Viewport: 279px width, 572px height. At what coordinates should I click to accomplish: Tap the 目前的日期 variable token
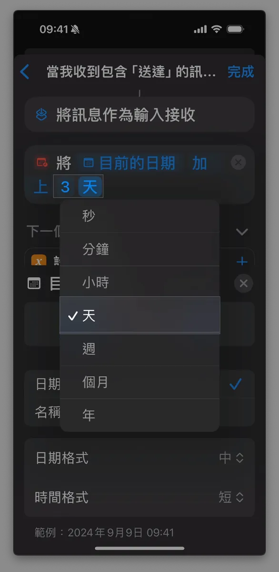130,163
